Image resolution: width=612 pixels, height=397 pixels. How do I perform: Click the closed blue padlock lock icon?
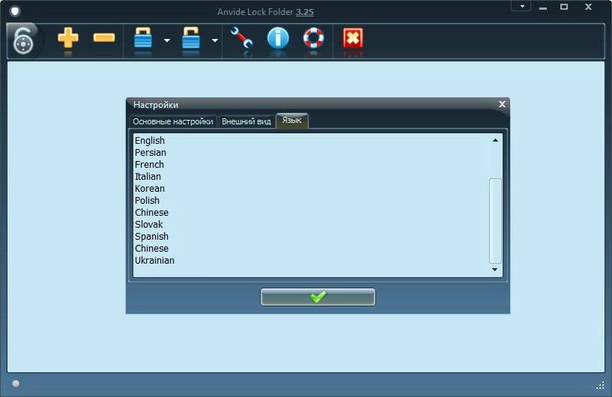143,37
